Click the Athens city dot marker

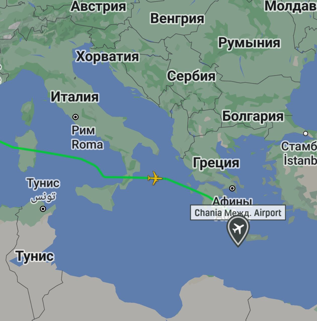232,188
